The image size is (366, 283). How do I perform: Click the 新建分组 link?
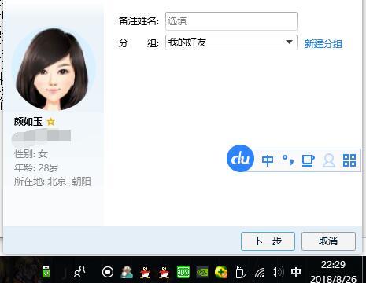point(323,43)
